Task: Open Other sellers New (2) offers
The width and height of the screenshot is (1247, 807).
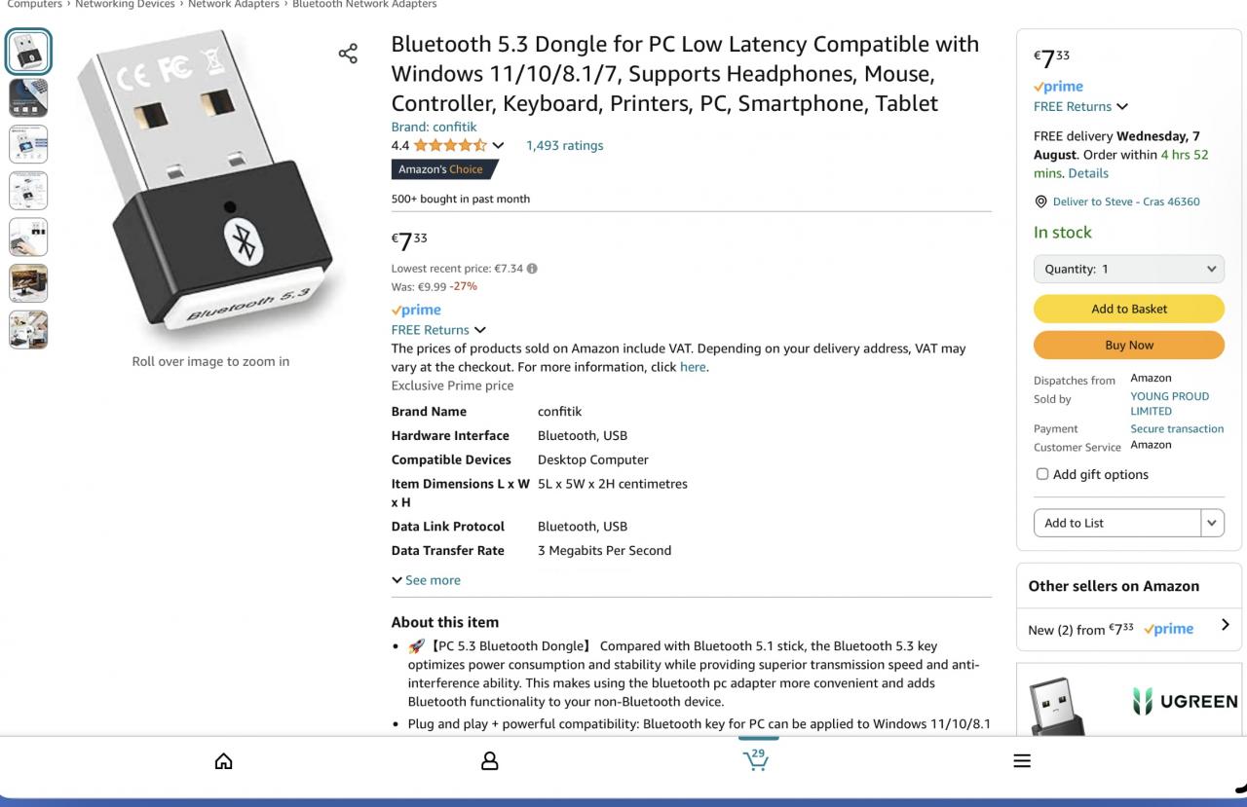Action: coord(1128,629)
